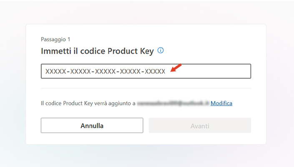Click the red arrow pointing at the field
The height and width of the screenshot is (167, 294).
(176, 68)
